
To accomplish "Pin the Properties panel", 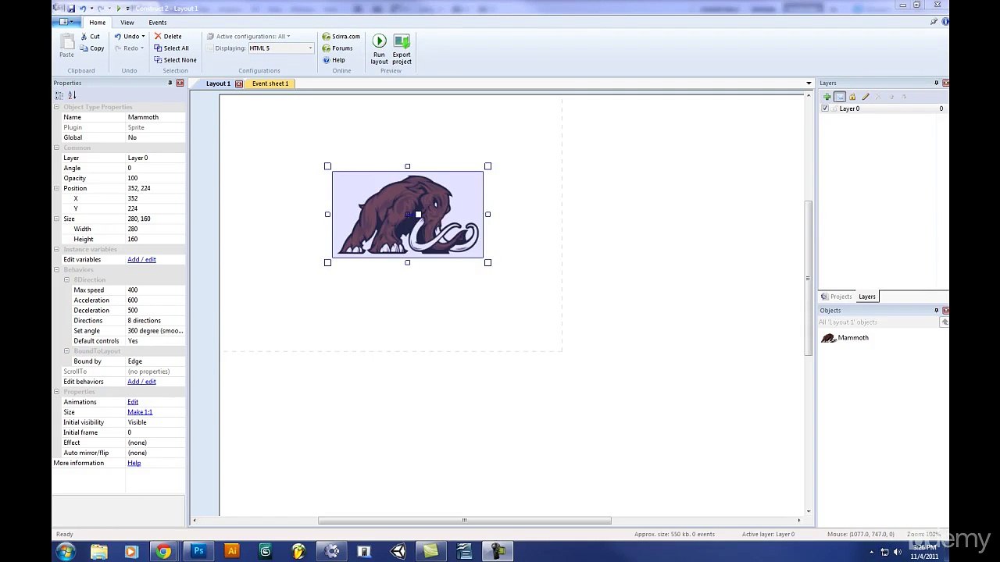I will click(170, 83).
